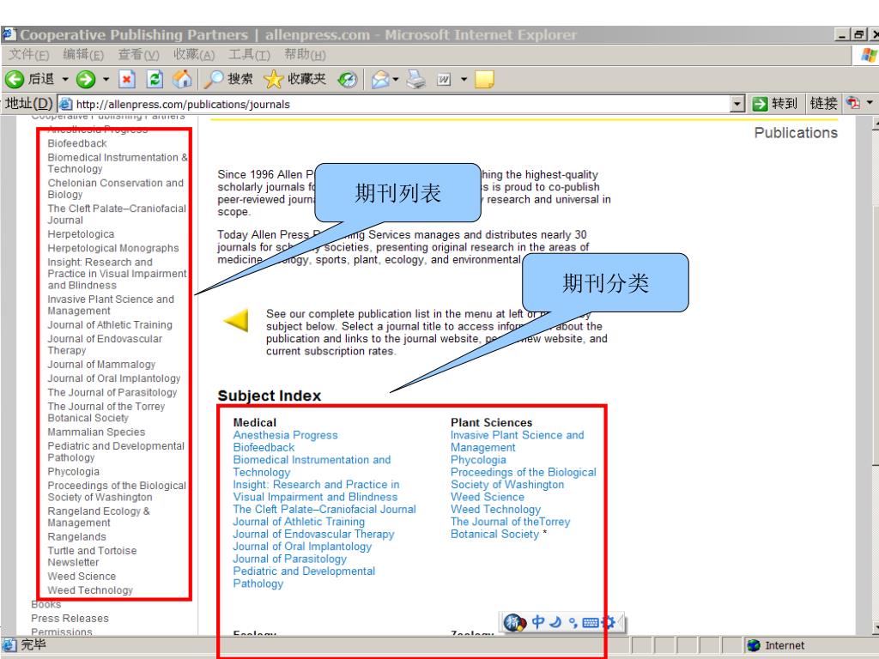Open Mammalian Species sidebar link
Image resolution: width=879 pixels, height=659 pixels.
click(96, 432)
